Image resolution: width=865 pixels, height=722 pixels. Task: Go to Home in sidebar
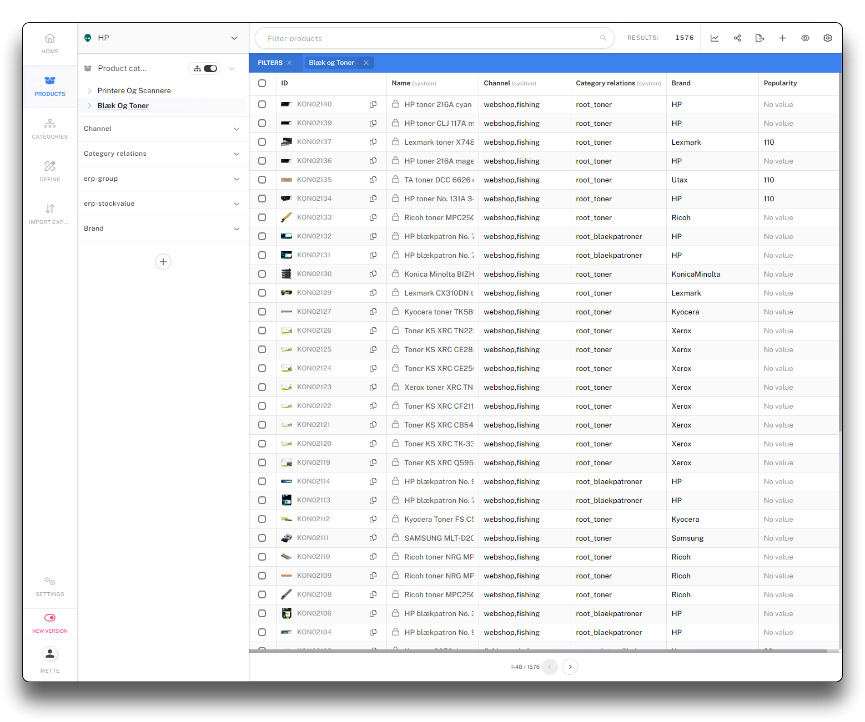[50, 43]
